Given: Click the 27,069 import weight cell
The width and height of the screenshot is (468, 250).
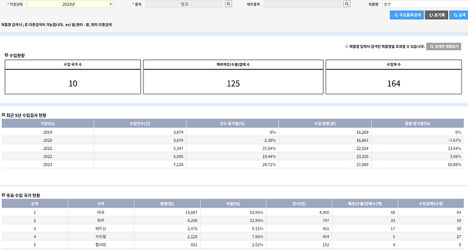Looking at the screenshot, I should tap(325, 165).
